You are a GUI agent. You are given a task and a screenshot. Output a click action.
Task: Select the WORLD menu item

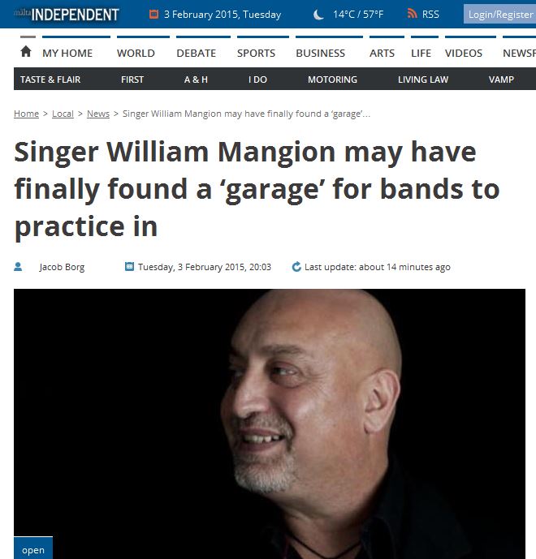click(x=136, y=53)
